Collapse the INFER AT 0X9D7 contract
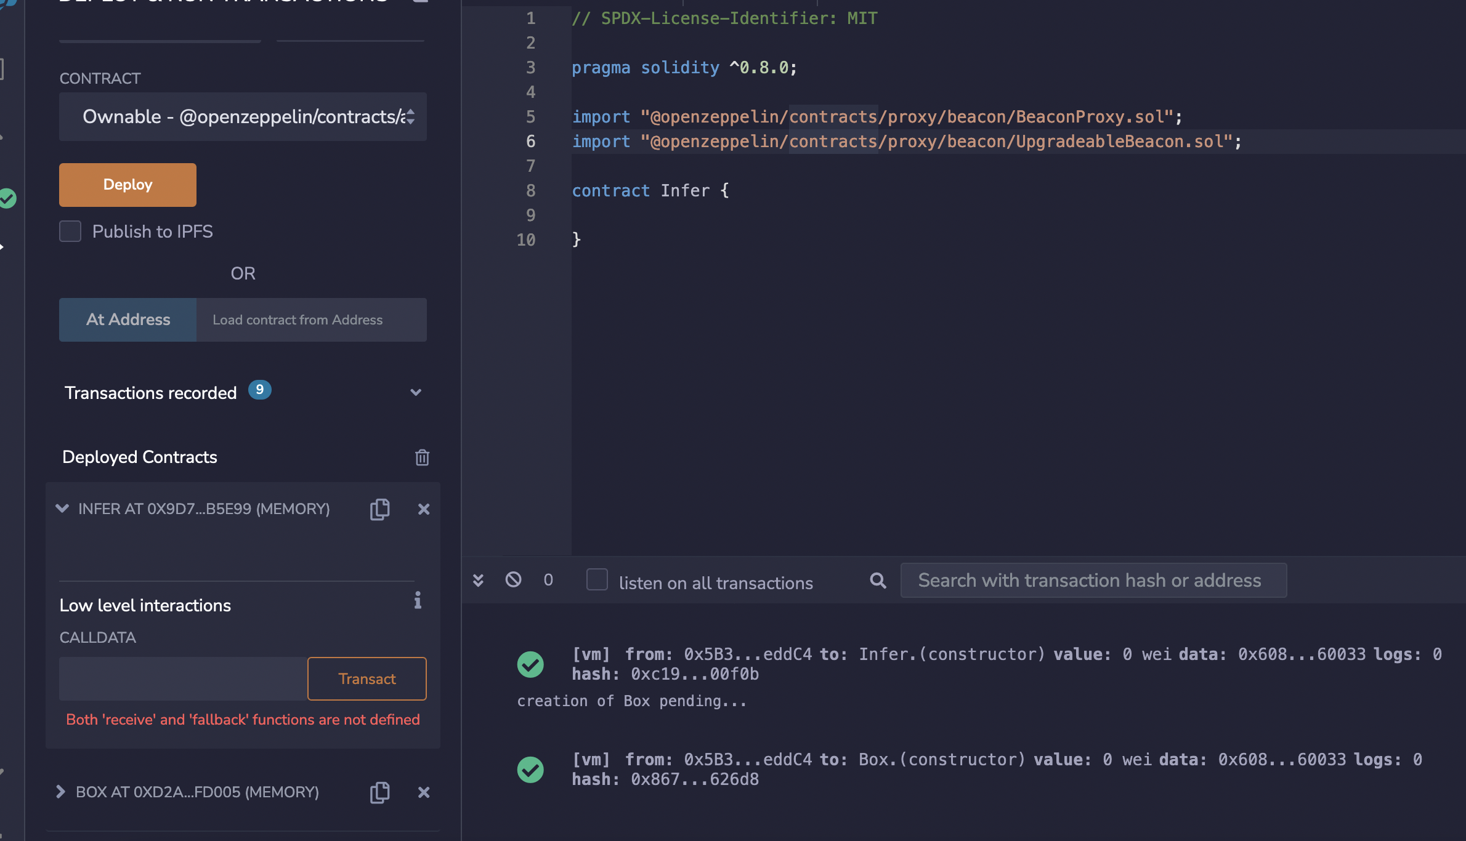 (62, 509)
